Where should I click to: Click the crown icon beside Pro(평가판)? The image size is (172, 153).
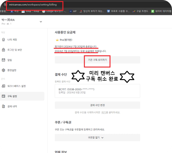coord(57,40)
